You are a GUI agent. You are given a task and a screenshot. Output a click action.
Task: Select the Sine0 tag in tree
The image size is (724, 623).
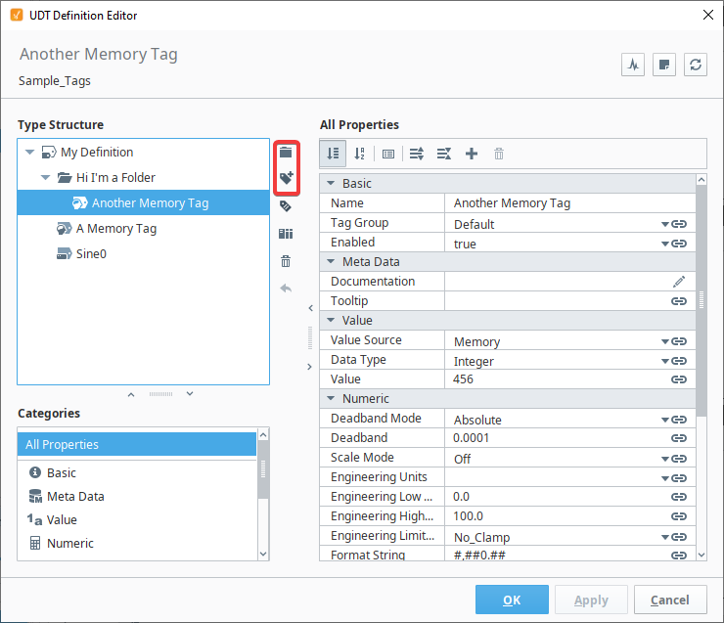click(91, 254)
